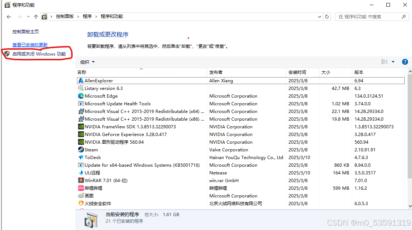
Task: Click the forward navigation arrow
Action: [20, 17]
